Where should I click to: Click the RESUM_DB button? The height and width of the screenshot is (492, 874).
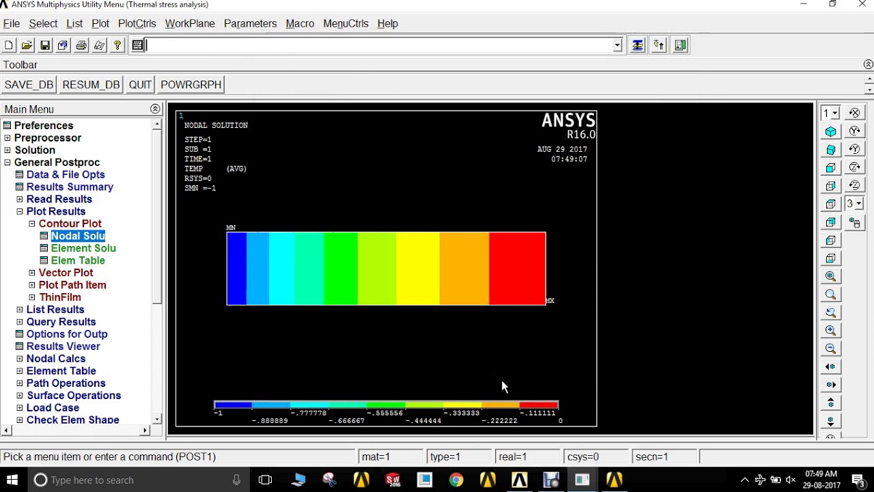coord(91,85)
